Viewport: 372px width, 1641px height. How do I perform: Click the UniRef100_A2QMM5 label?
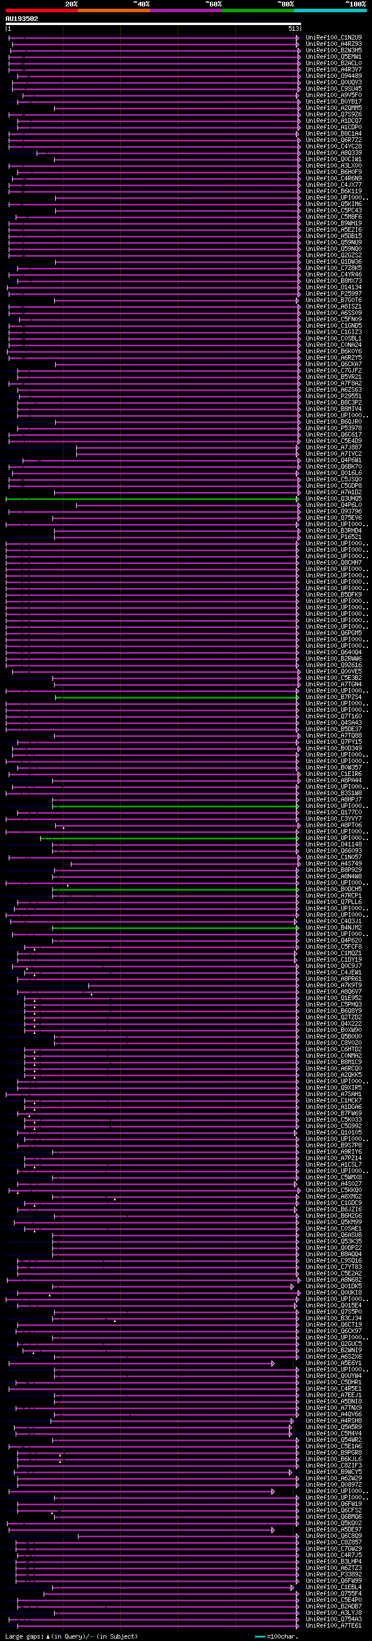point(333,108)
